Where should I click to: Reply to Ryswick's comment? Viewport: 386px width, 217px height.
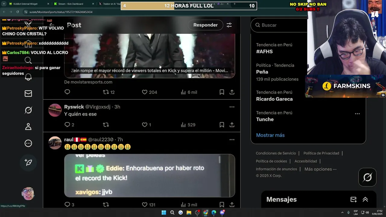coord(69,124)
